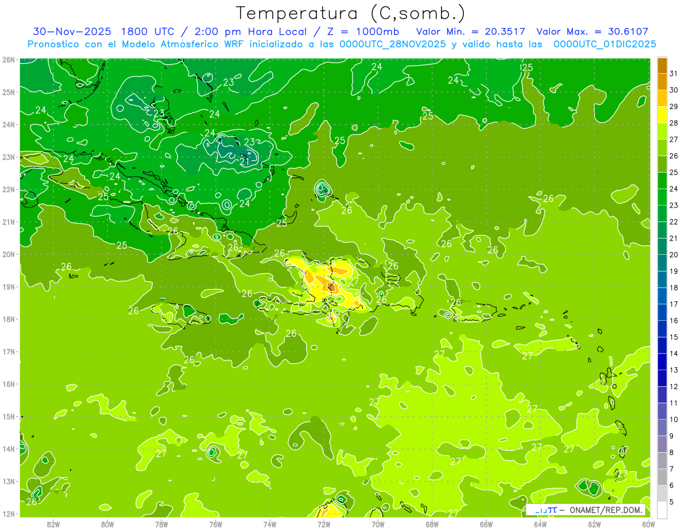Click the '72W' longitude axis label
The height and width of the screenshot is (532, 689).
coord(324,524)
